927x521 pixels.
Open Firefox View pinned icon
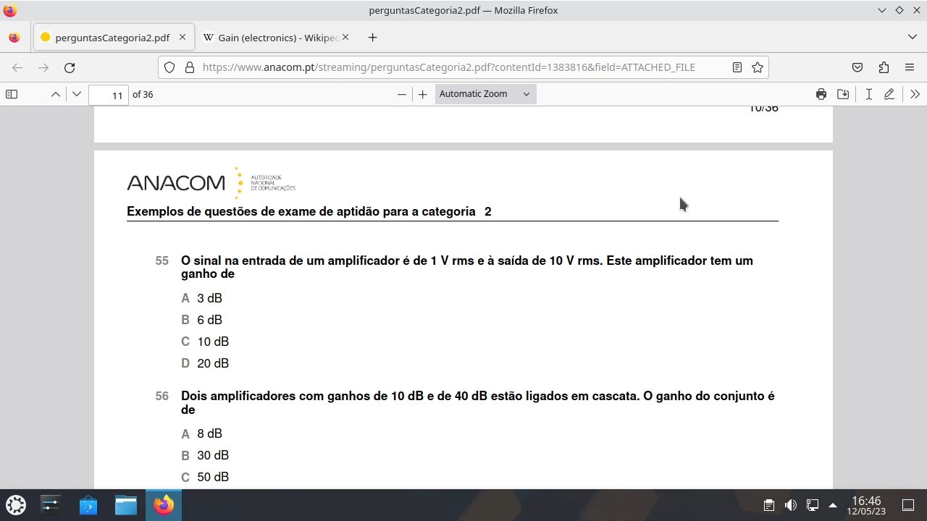click(14, 38)
